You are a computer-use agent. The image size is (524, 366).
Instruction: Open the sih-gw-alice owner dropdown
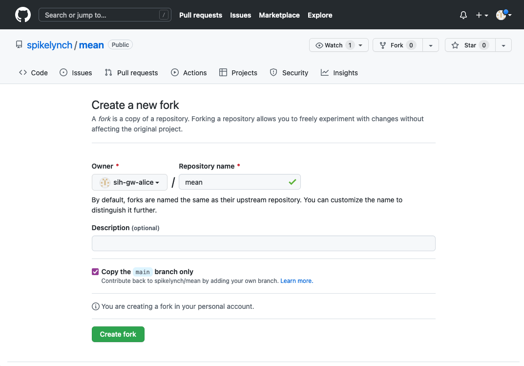[x=129, y=182]
